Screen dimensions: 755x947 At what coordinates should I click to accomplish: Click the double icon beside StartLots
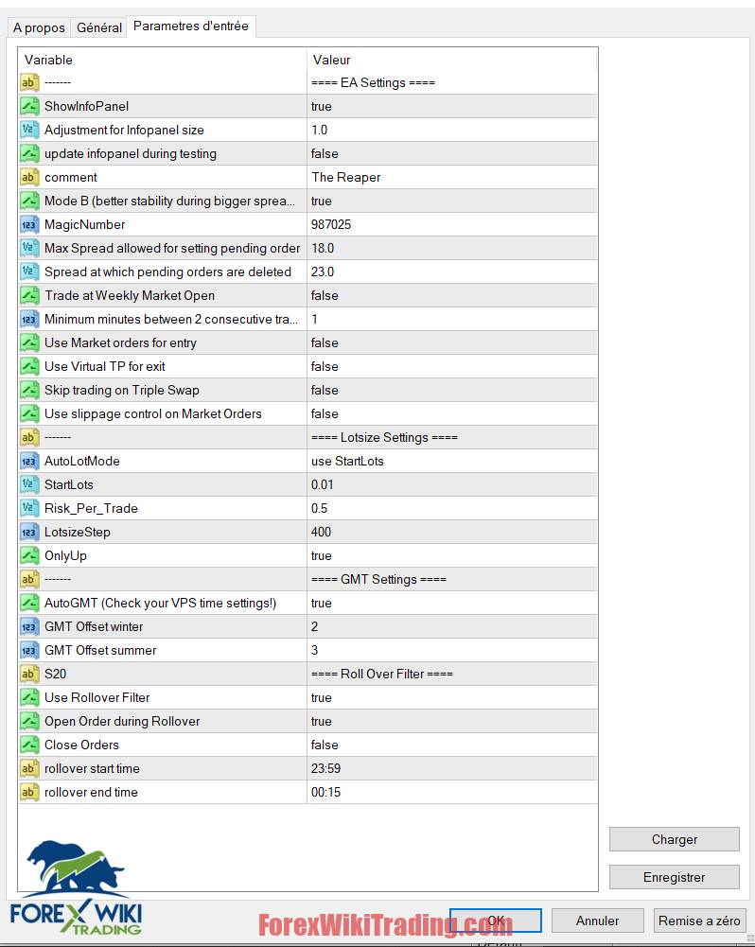[x=29, y=484]
